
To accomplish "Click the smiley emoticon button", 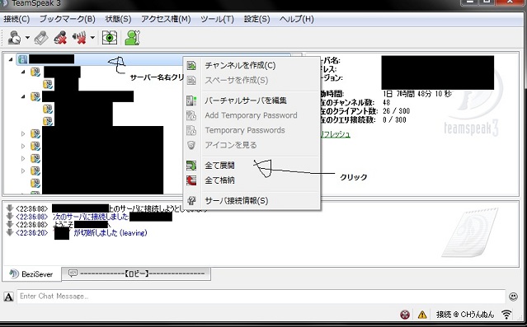I will (x=513, y=297).
